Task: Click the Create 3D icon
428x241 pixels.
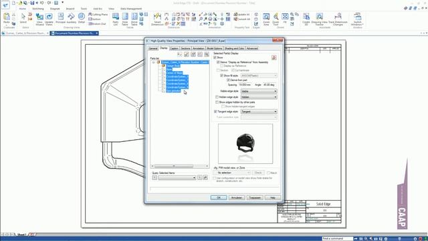Action: 306,19
